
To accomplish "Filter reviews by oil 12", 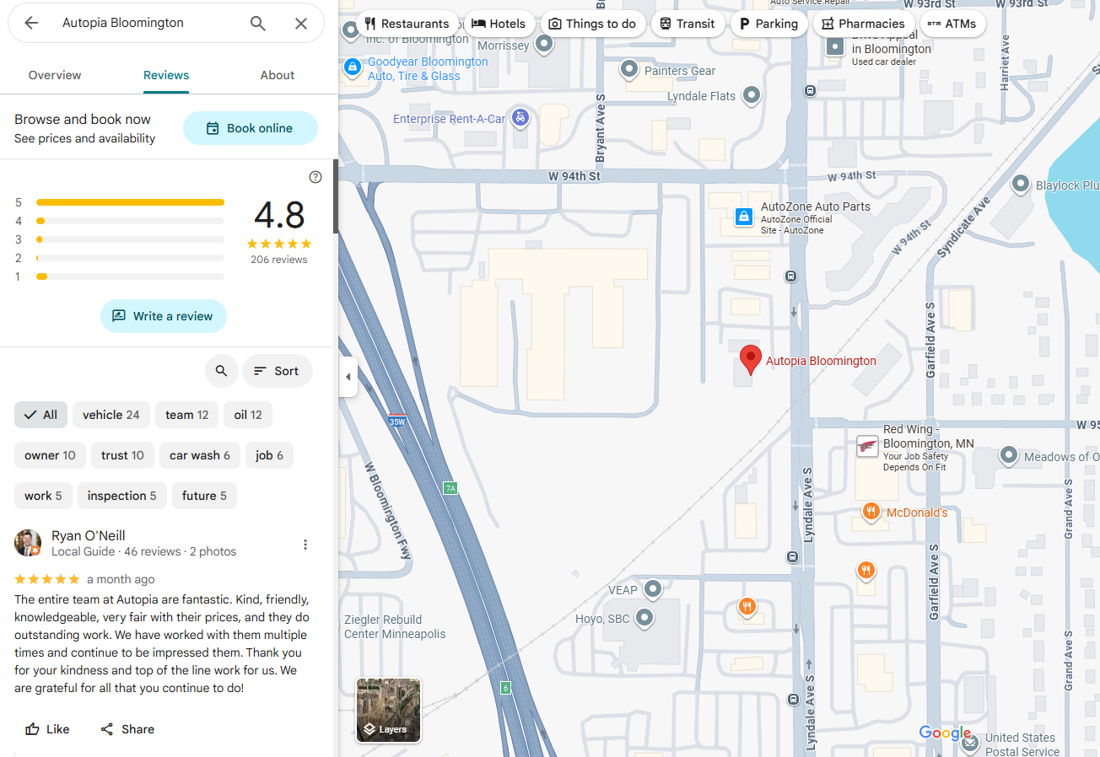I will [x=248, y=415].
